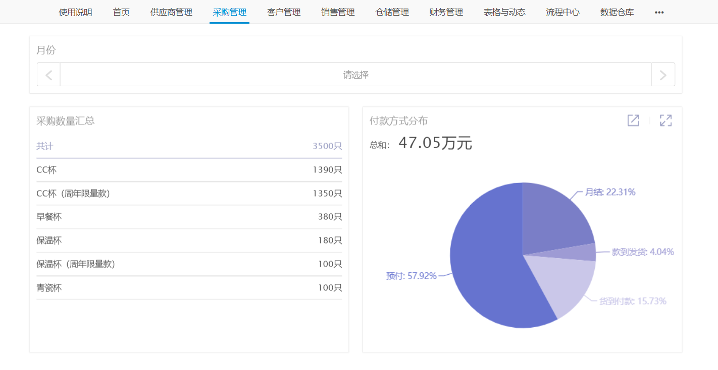718x370 pixels.
Task: Switch to the 使用说明 tab
Action: click(x=75, y=13)
